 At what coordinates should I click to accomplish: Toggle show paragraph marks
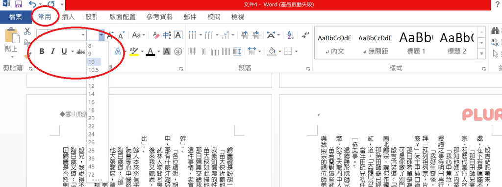(305, 35)
